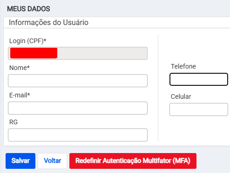The height and width of the screenshot is (173, 230).
Task: Click the Salvar button
Action: coord(20,161)
